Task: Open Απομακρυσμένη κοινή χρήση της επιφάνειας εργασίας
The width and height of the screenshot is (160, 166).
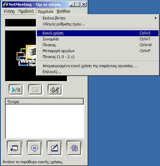Action: 98,66
